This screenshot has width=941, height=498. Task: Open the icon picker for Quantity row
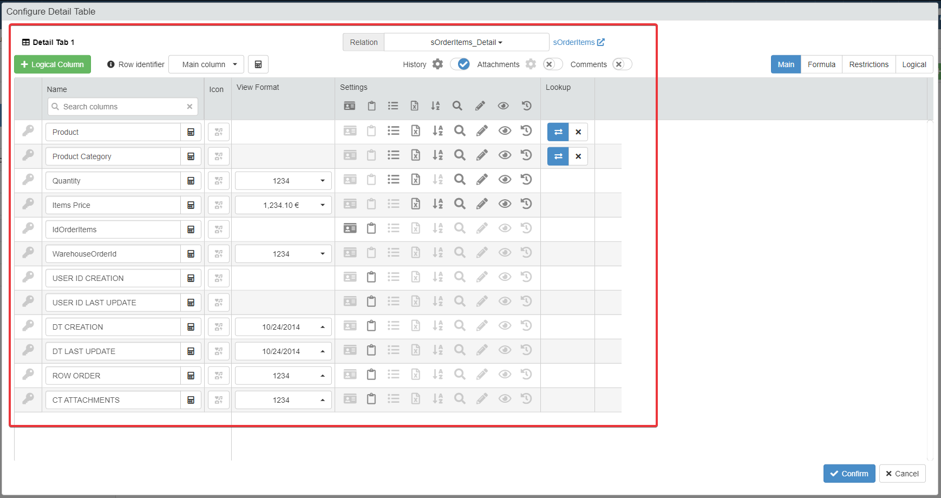[219, 181]
